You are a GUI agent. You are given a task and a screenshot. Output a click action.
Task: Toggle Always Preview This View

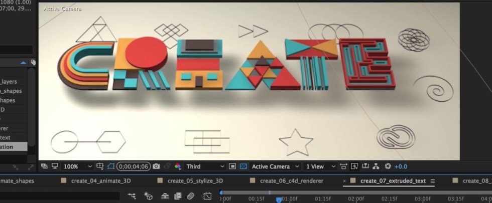(x=44, y=166)
